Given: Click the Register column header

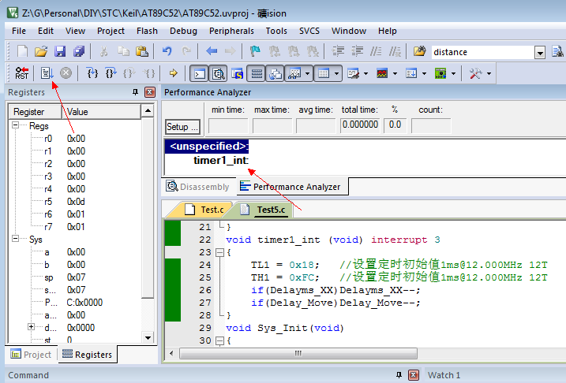Looking at the screenshot, I should coord(36,112).
